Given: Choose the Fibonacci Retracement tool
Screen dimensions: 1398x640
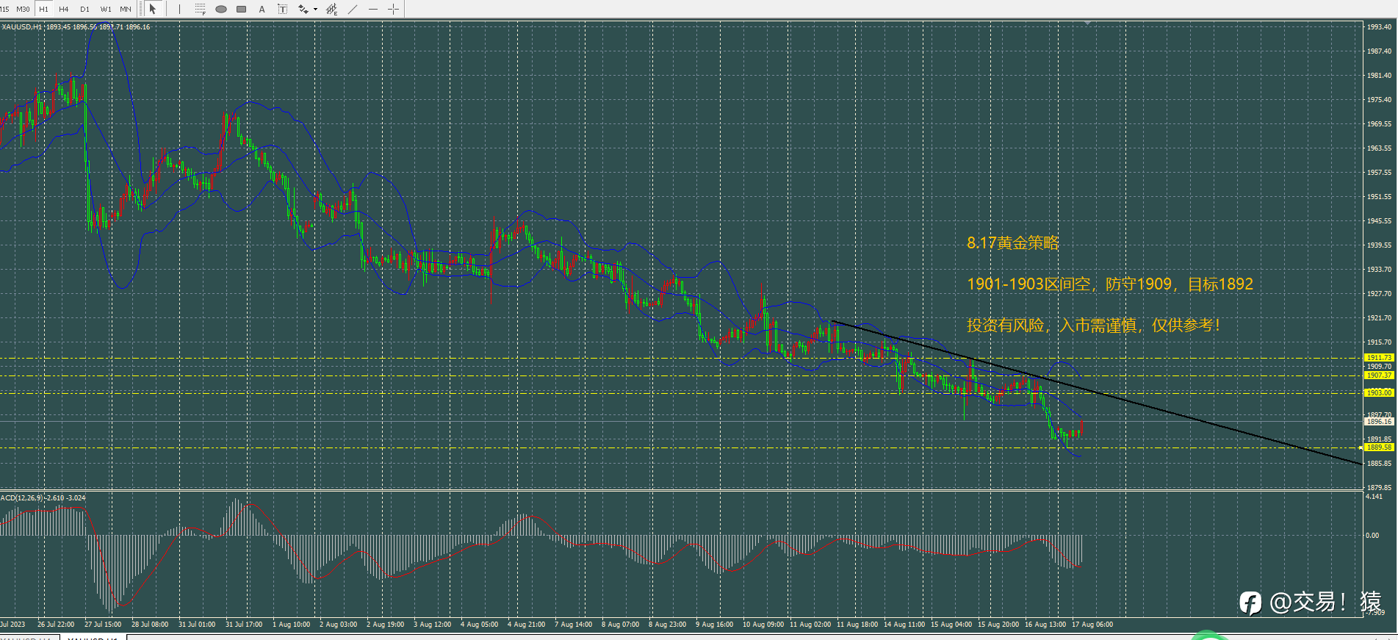Looking at the screenshot, I should coord(200,9).
